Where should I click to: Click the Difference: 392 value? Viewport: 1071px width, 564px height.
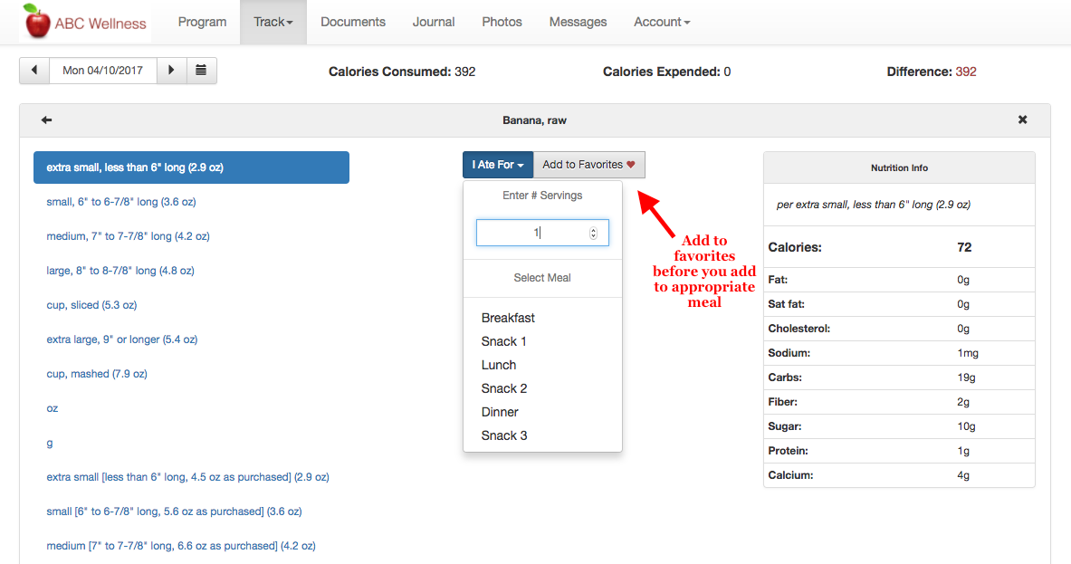(965, 72)
